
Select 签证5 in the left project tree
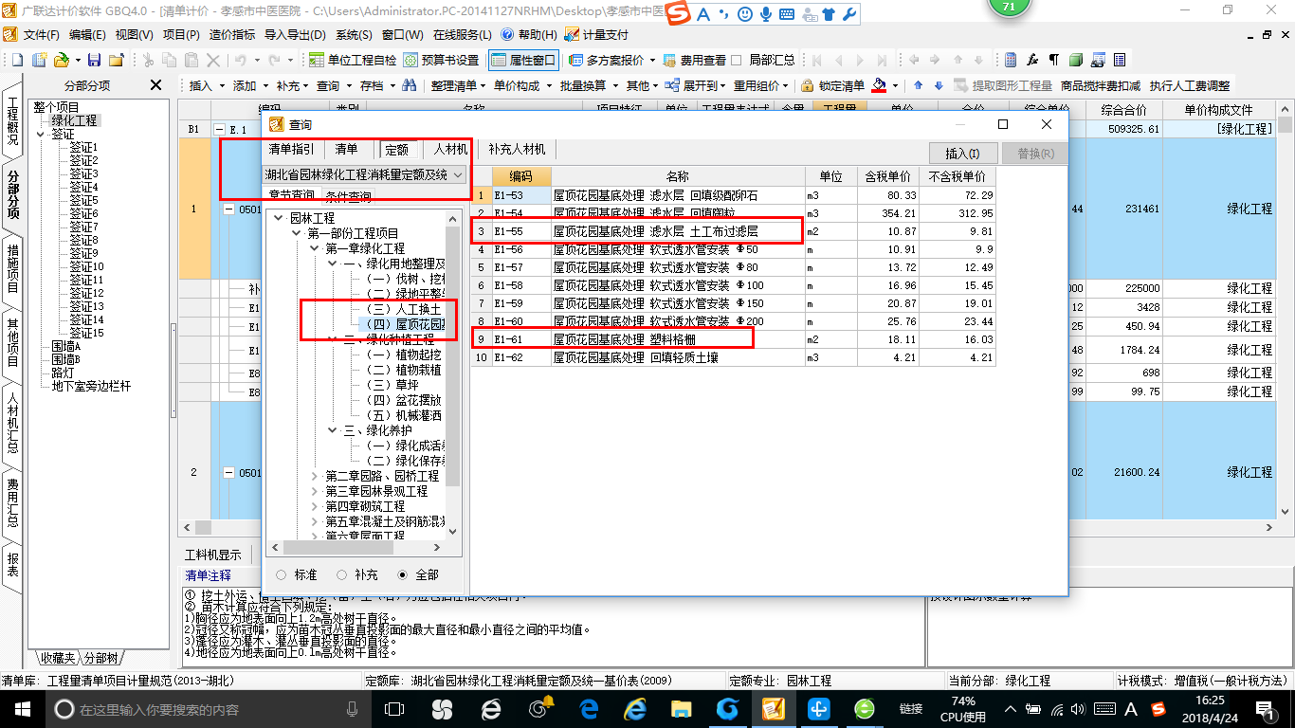tap(83, 201)
